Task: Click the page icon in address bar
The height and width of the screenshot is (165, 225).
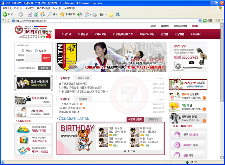Action: point(13,21)
